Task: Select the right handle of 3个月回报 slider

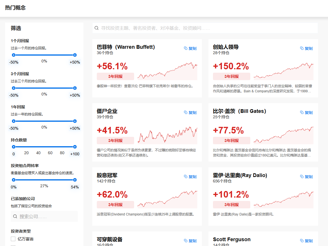Action: click(x=75, y=88)
